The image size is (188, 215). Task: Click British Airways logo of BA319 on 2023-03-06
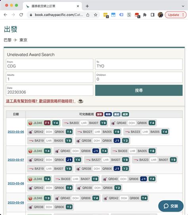pos(31,141)
